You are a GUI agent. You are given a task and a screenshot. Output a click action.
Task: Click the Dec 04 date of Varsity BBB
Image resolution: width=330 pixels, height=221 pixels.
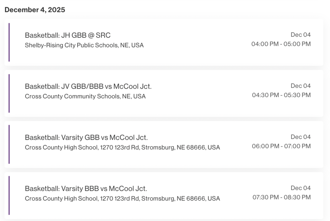301,188
